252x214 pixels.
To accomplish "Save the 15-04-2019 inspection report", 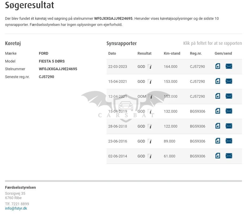I will 218,111.
